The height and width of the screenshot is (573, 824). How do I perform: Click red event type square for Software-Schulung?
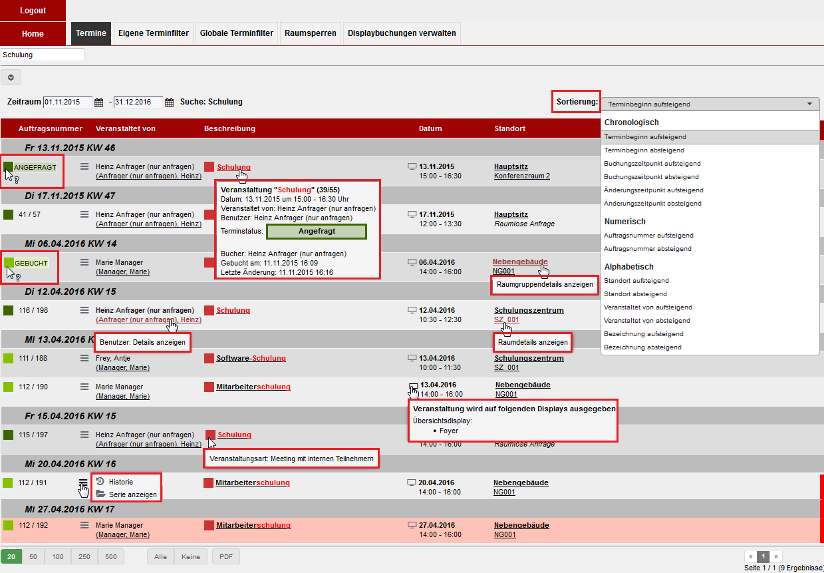pos(209,358)
